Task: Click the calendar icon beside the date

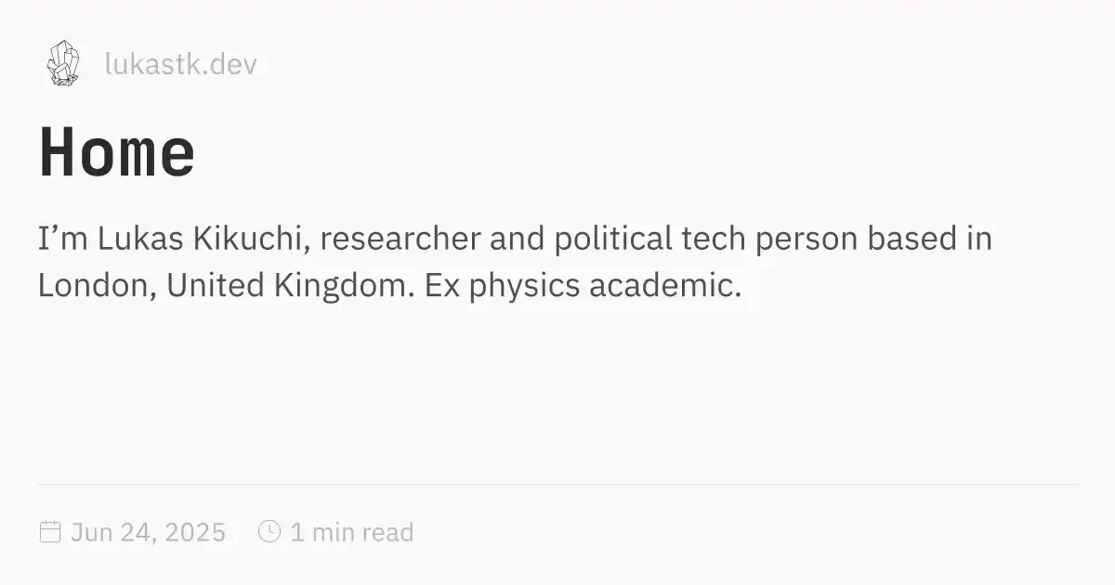Action: click(x=50, y=532)
